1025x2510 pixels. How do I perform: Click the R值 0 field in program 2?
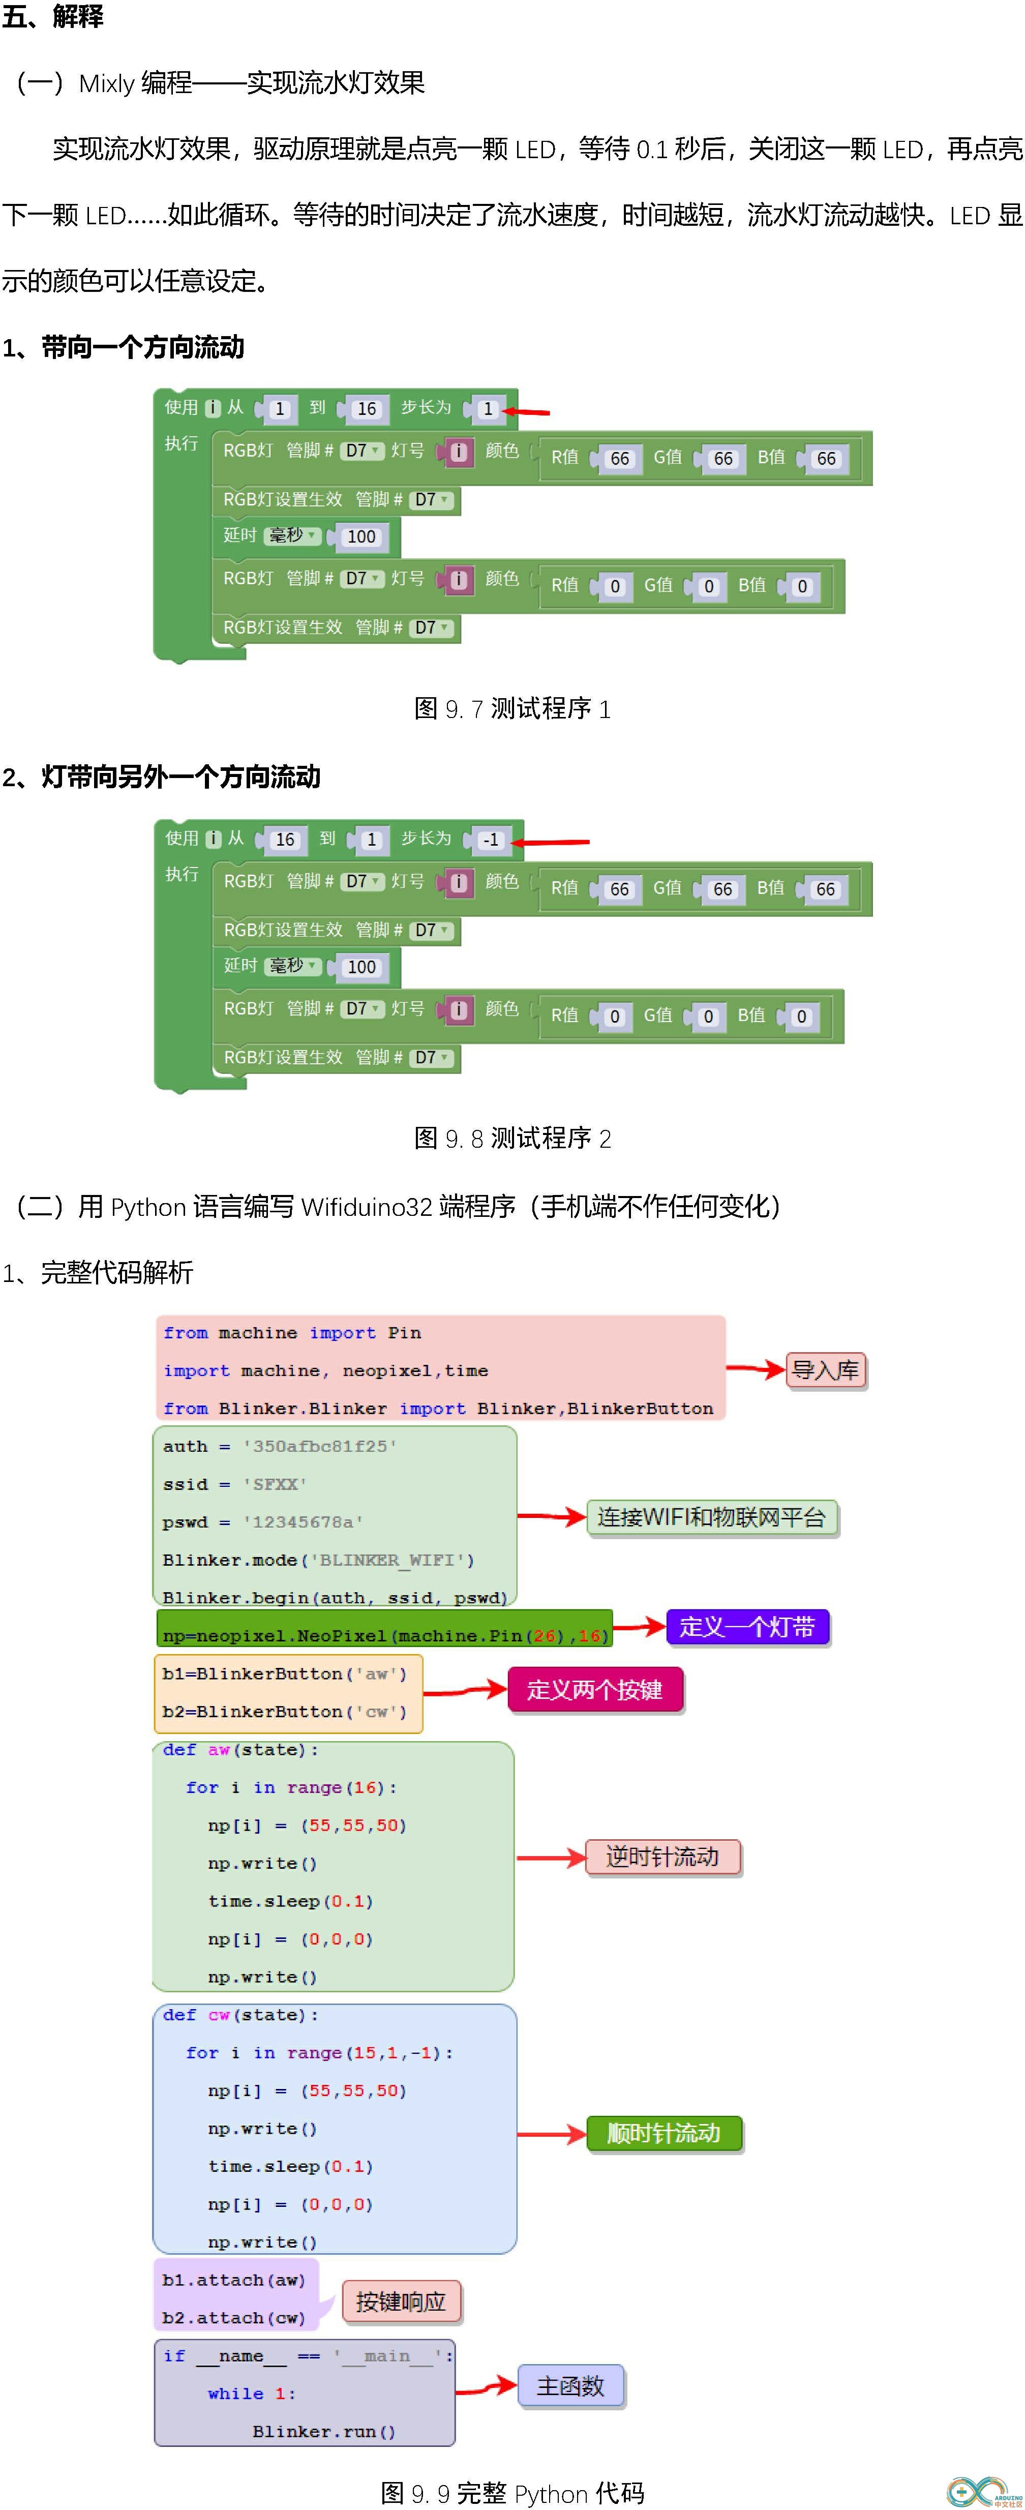coord(614,1017)
